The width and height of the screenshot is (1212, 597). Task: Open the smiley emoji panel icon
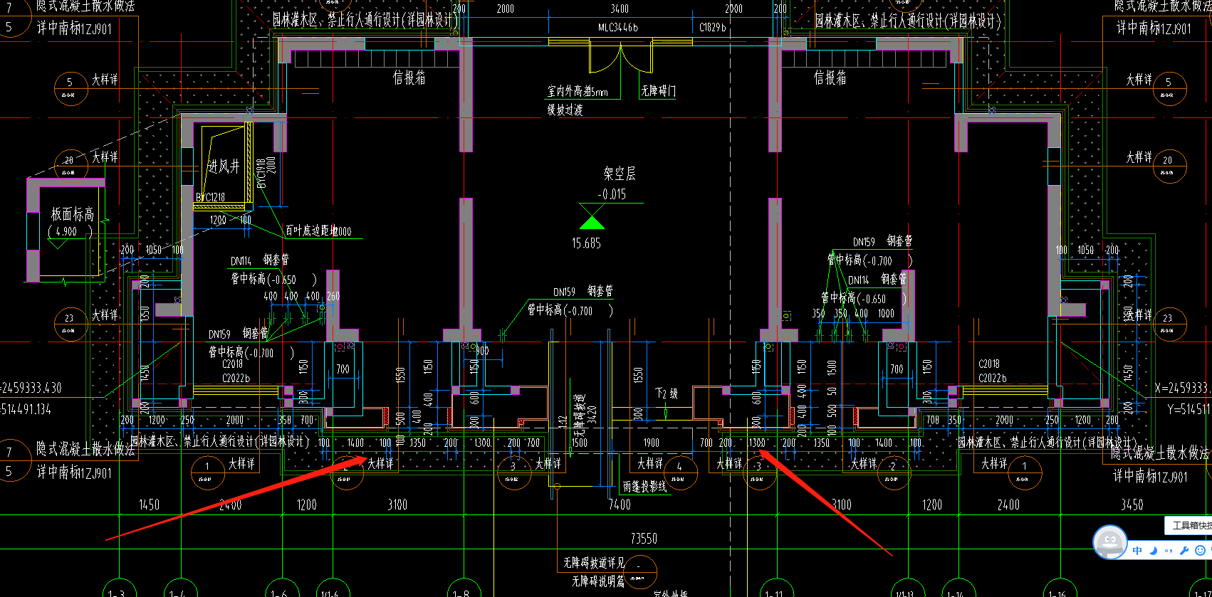1200,551
